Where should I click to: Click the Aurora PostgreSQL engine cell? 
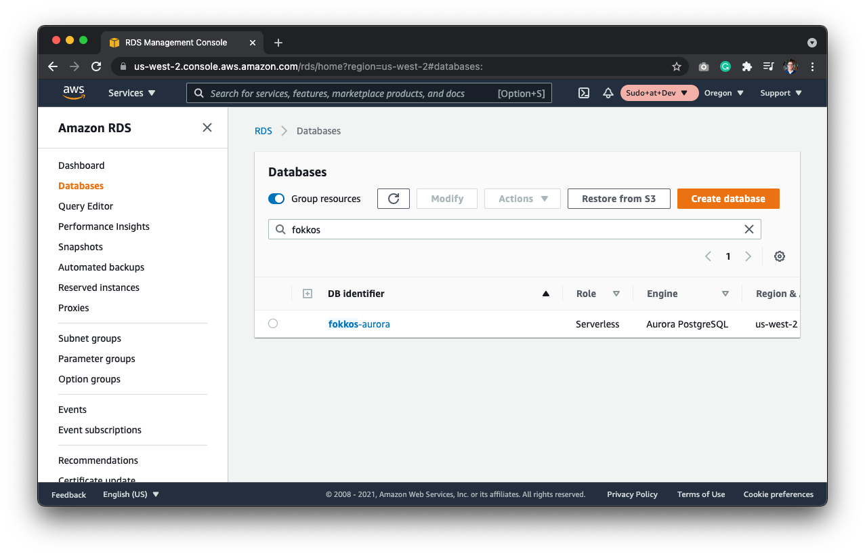tap(687, 324)
